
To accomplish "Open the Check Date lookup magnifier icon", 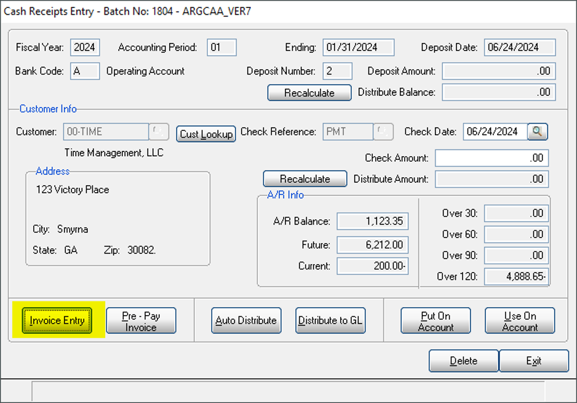I will pos(537,132).
